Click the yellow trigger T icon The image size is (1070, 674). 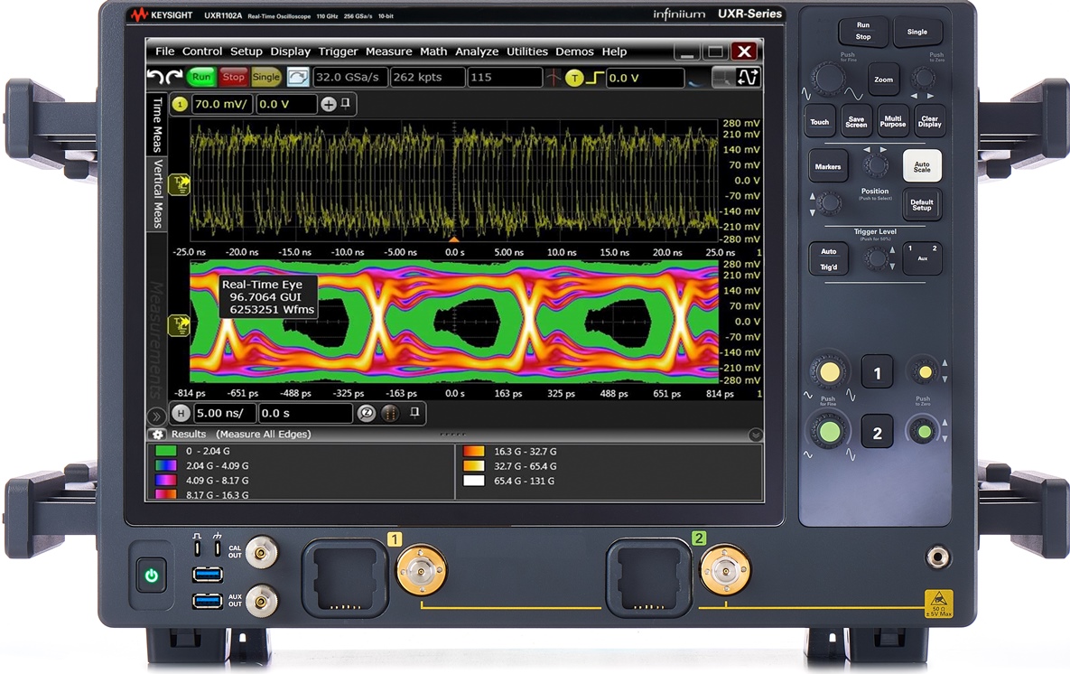point(574,79)
